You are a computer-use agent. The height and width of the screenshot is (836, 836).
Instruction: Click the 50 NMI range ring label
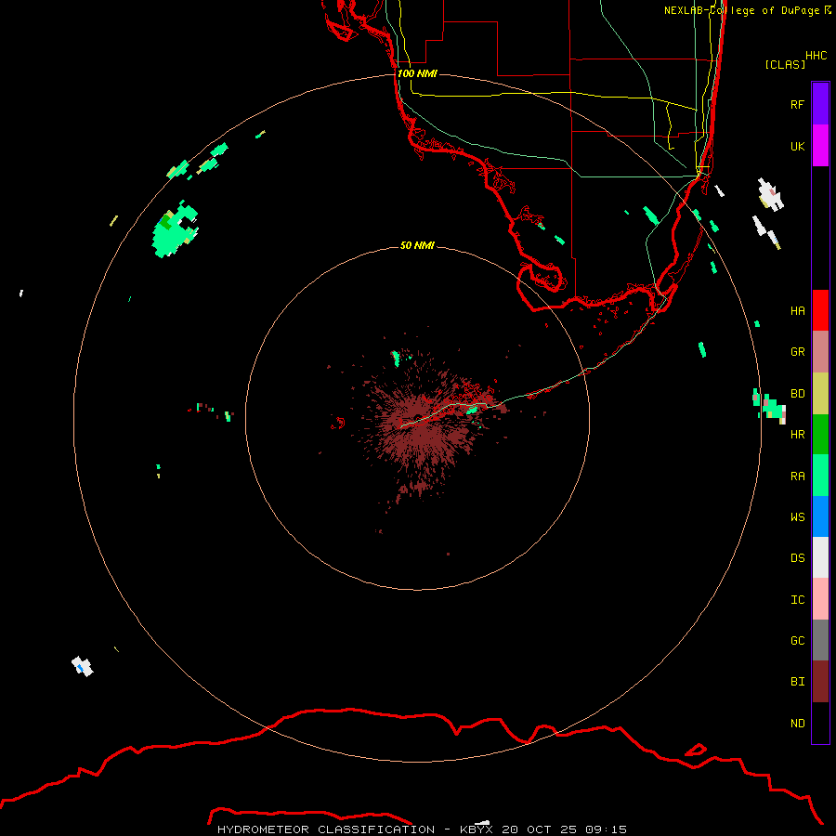(x=417, y=245)
